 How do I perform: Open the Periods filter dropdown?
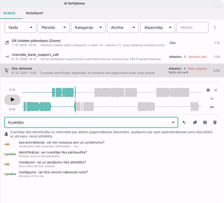54,27
